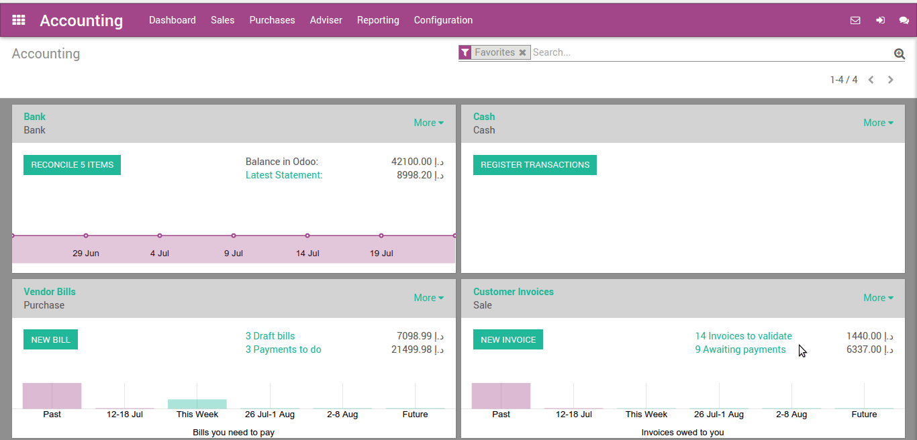Click the next page chevron arrow
The width and height of the screenshot is (917, 440).
[891, 79]
